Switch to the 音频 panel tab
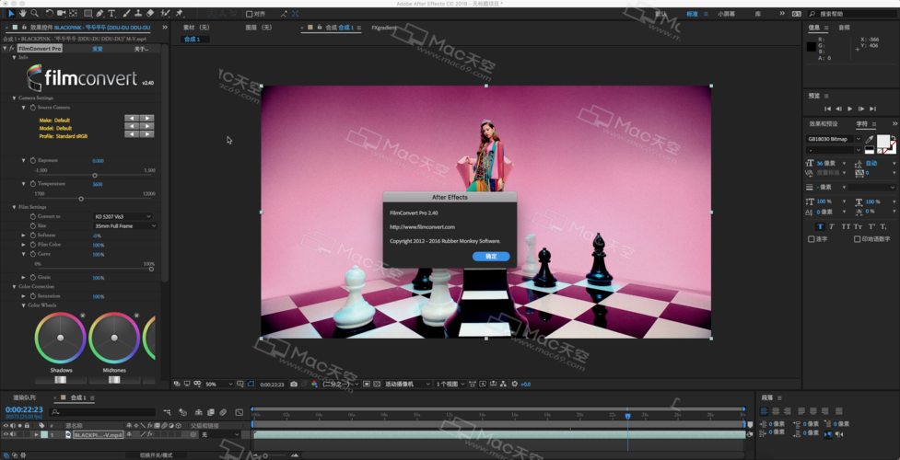 coord(845,28)
